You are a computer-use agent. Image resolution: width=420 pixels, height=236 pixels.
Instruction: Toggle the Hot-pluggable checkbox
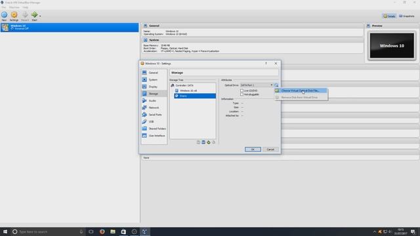pos(242,94)
